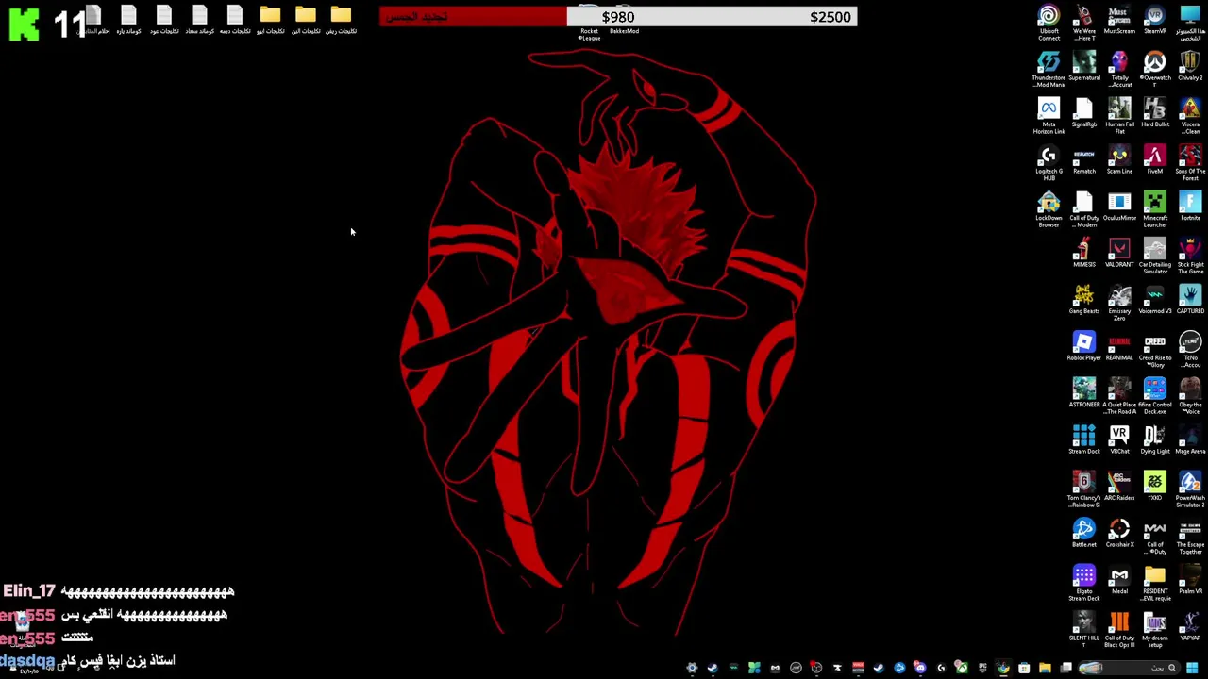Focus the taskbar search box
The height and width of the screenshot is (679, 1208).
[1128, 668]
